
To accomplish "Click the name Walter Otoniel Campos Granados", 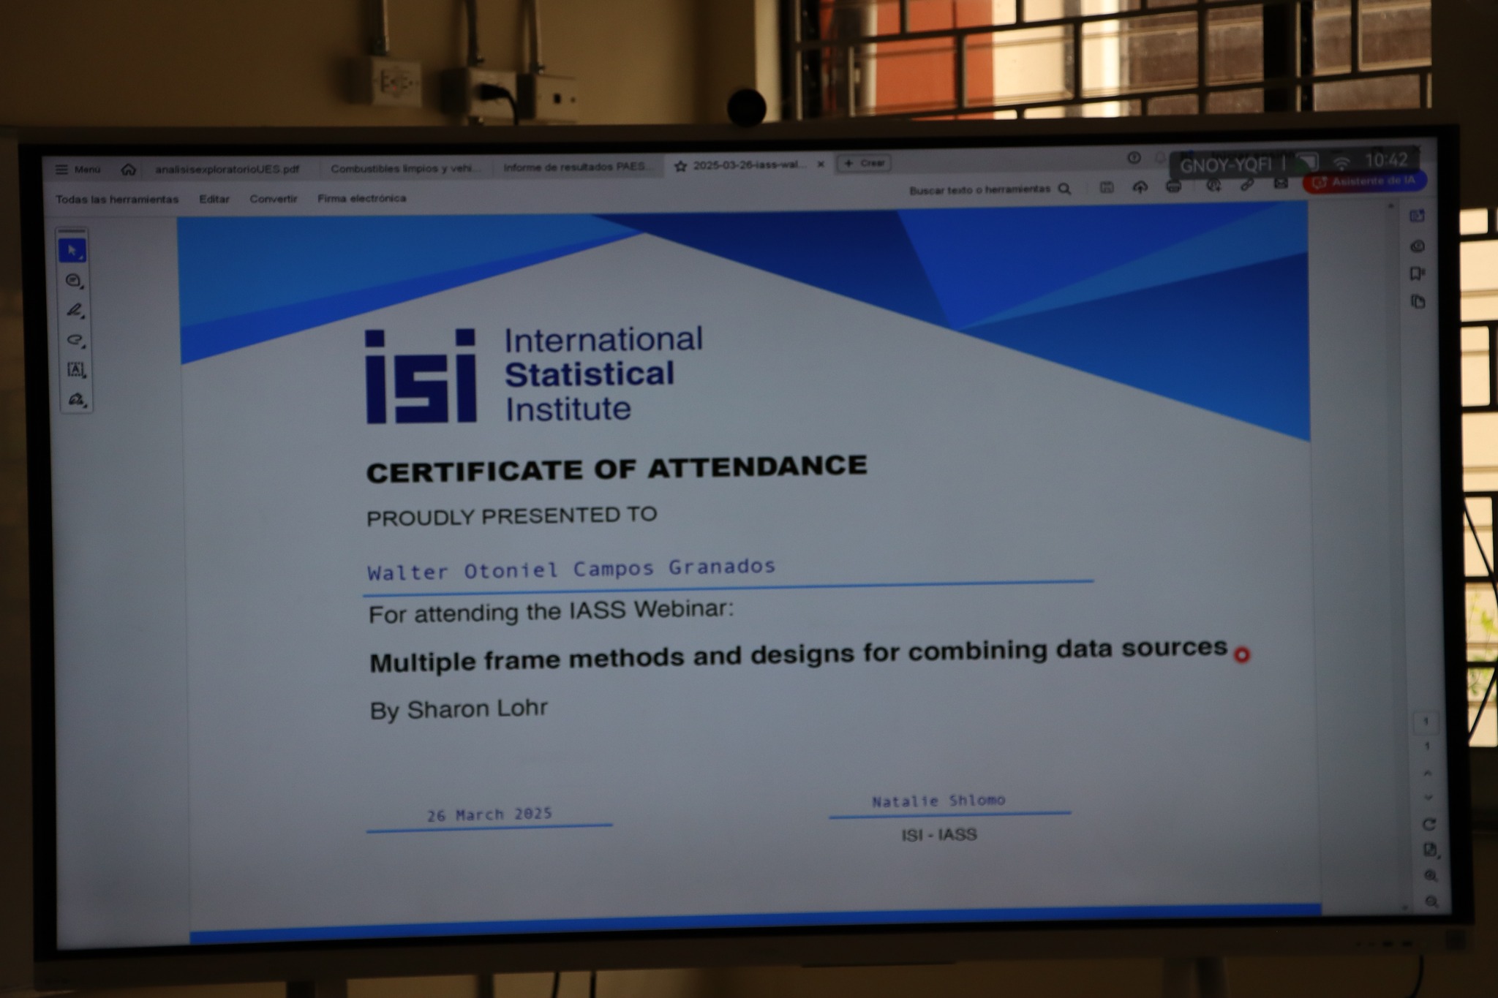I will coord(571,569).
